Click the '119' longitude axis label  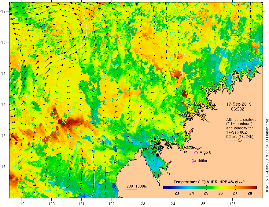tap(21, 204)
